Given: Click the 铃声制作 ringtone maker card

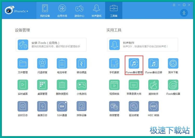Looking at the screenshot, I should 143,45.
